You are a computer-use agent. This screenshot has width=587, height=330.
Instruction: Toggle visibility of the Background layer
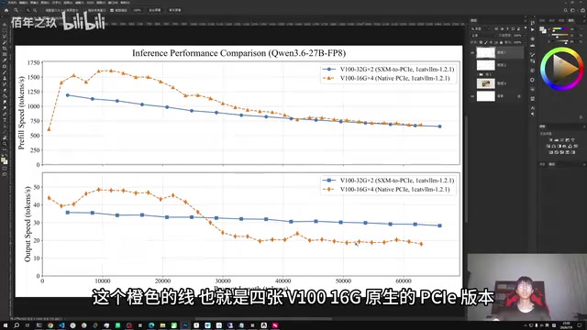click(x=472, y=96)
